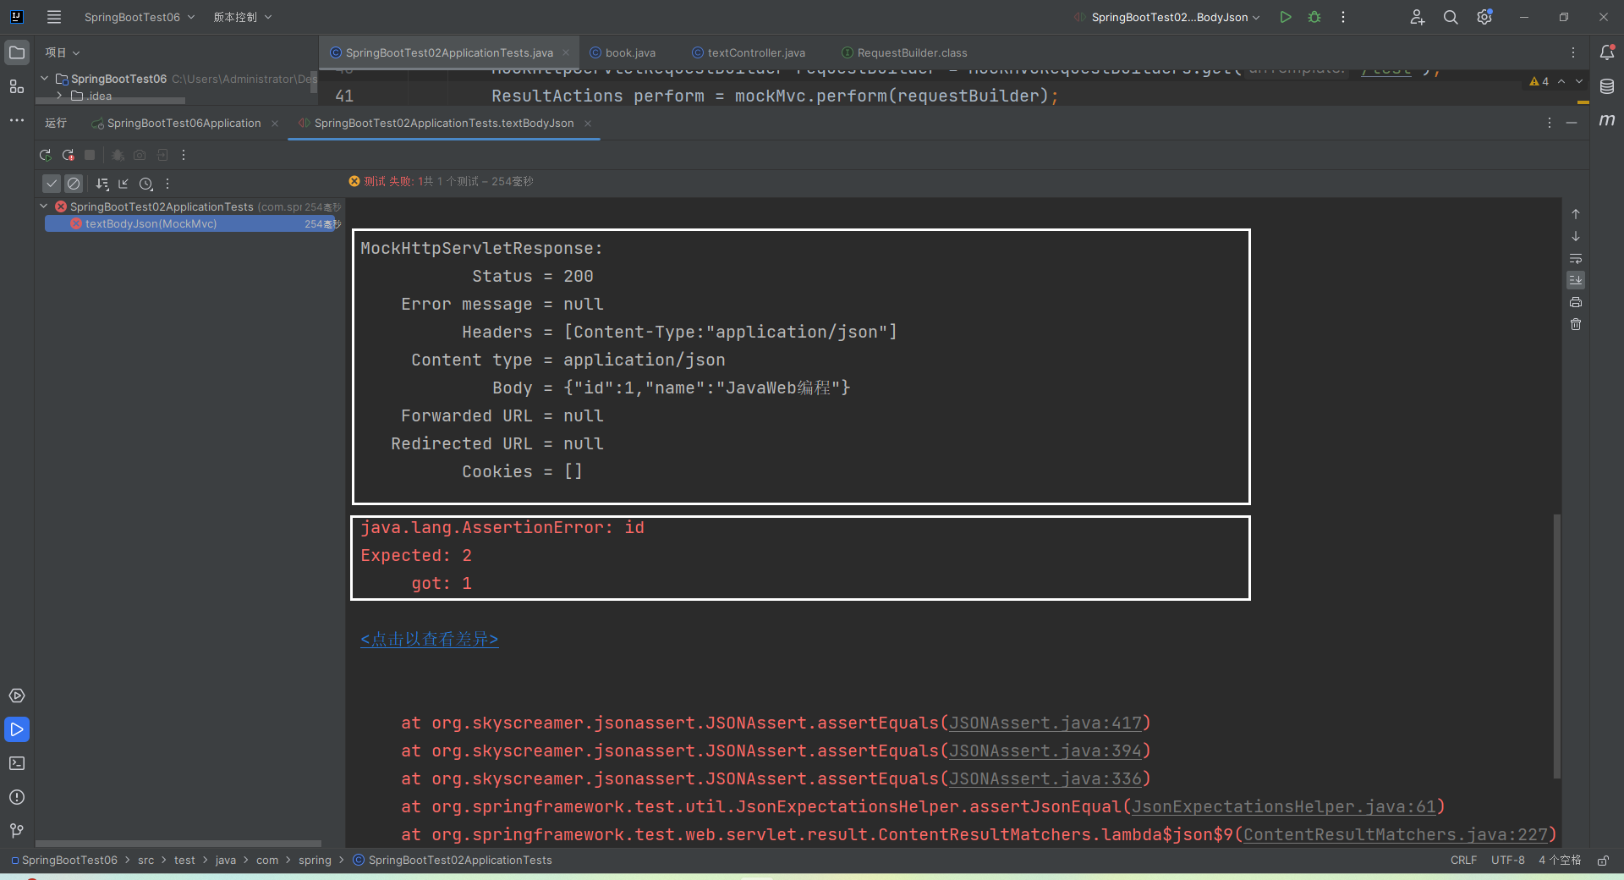Close textBodyJson run tab
This screenshot has width=1624, height=880.
pyautogui.click(x=588, y=124)
